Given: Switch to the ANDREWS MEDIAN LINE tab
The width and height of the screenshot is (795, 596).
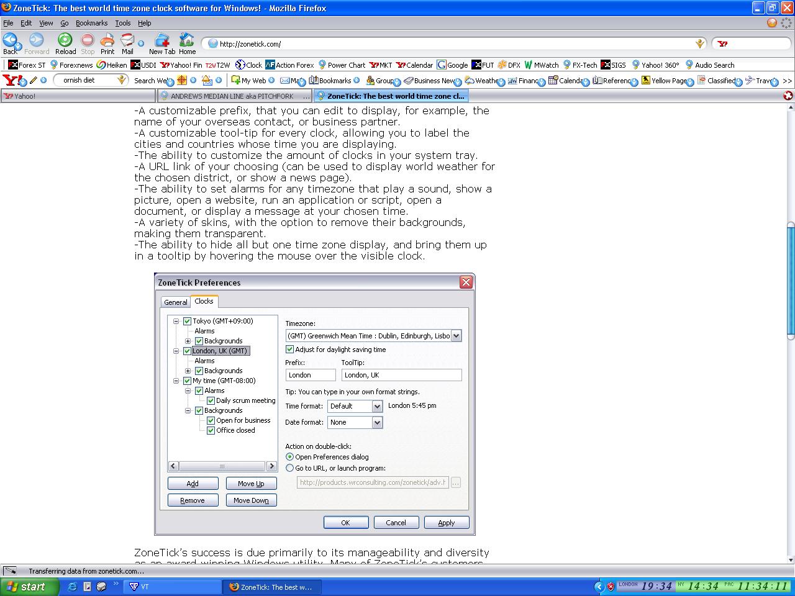Looking at the screenshot, I should tap(235, 96).
